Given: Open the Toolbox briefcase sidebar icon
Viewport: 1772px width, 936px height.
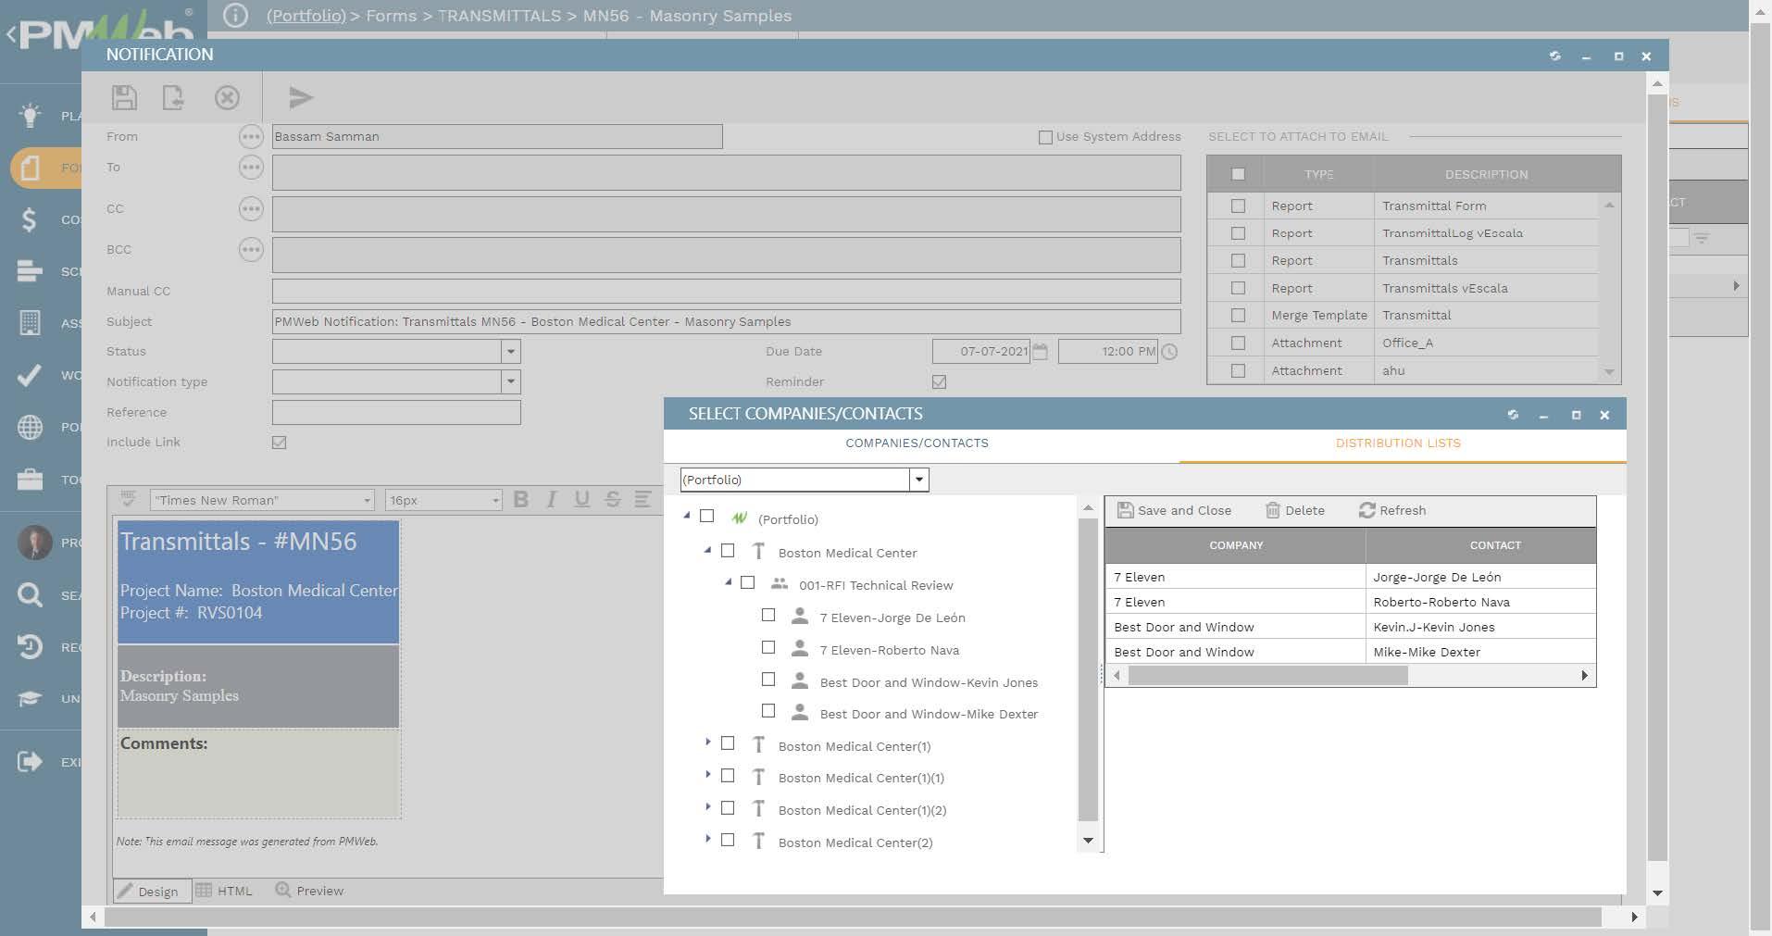Looking at the screenshot, I should [30, 480].
